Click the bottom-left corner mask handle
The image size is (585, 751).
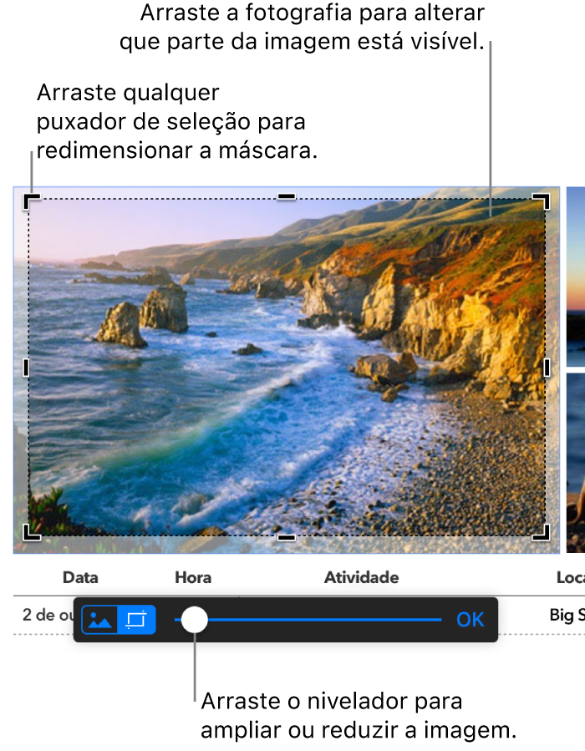[x=31, y=533]
